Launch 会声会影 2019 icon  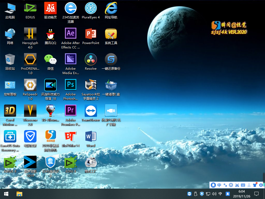click(30, 162)
